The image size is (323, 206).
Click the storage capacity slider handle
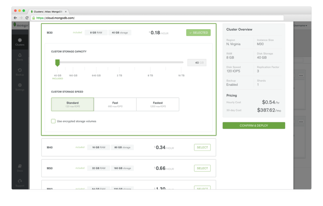coord(57,63)
